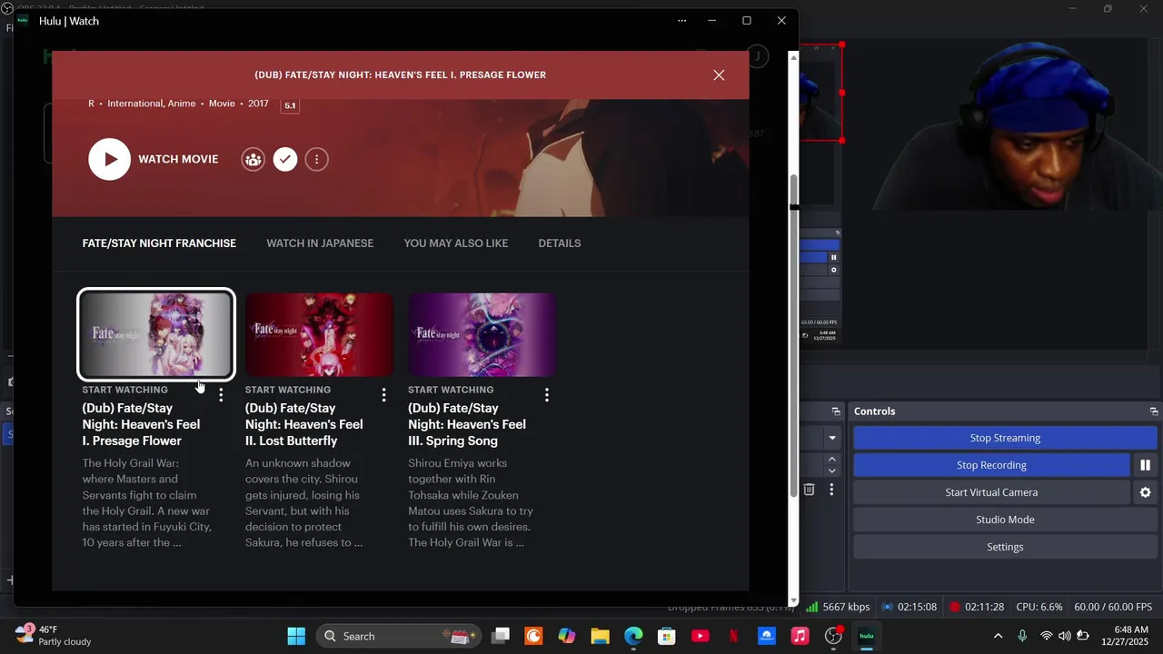Open the three-dot menu for Presage Flower

(221, 395)
